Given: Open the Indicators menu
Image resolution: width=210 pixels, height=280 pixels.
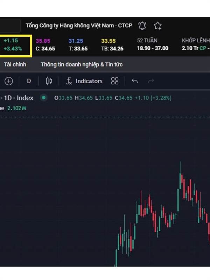Looking at the screenshot, I should click(x=84, y=81).
